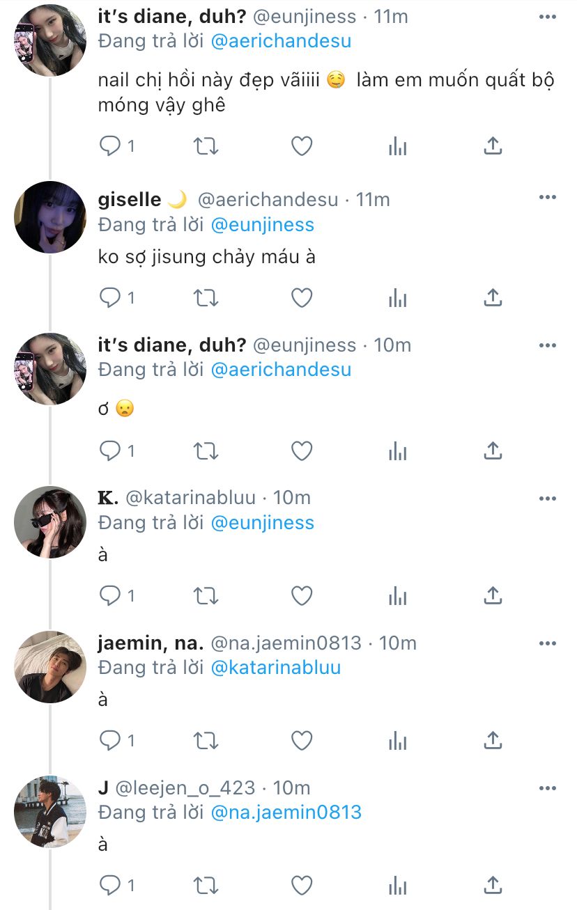Reply to jaemin, na.'s tweet
The height and width of the screenshot is (910, 577).
[110, 741]
